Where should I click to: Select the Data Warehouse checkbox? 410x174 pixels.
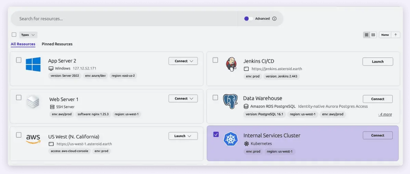(215, 98)
